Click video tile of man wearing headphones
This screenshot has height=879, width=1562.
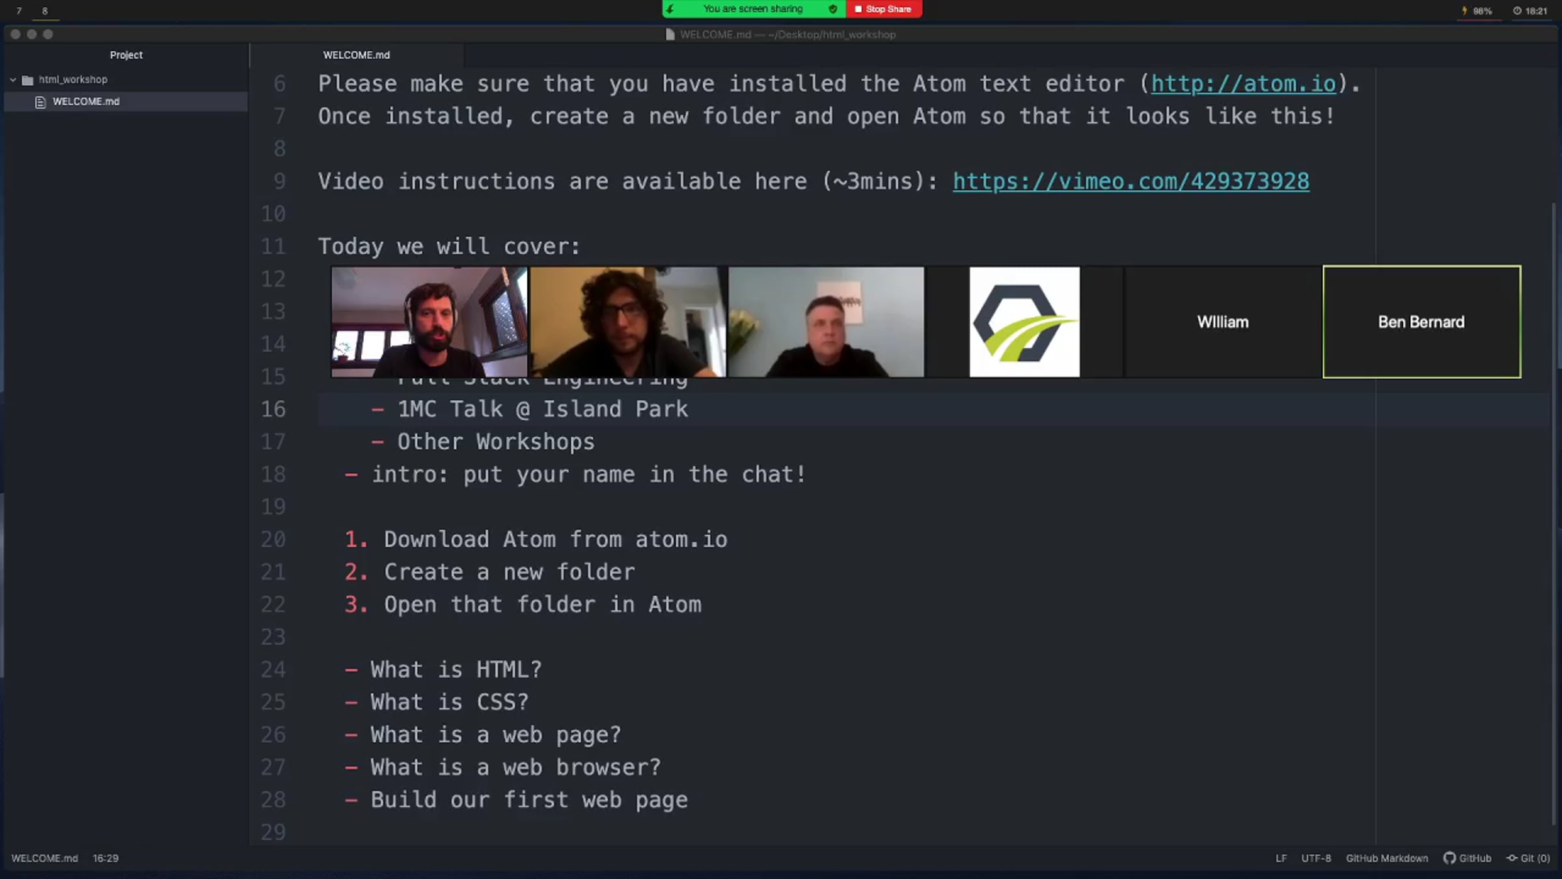pos(430,322)
